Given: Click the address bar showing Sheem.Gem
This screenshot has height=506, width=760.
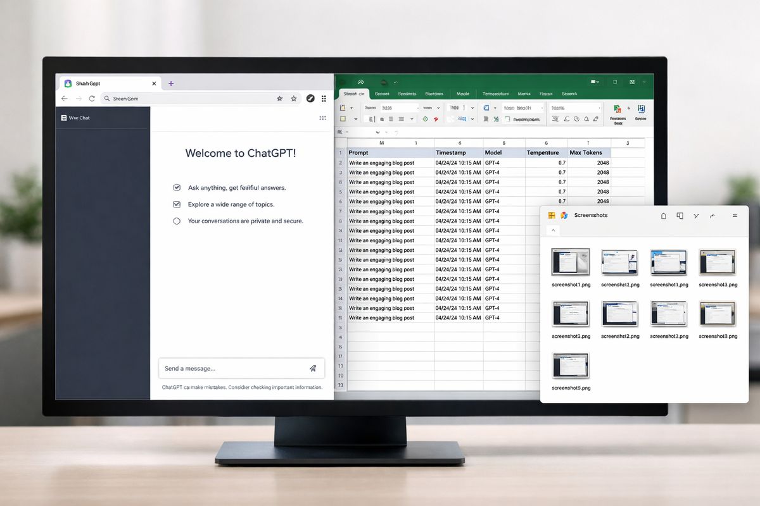Looking at the screenshot, I should click(199, 99).
